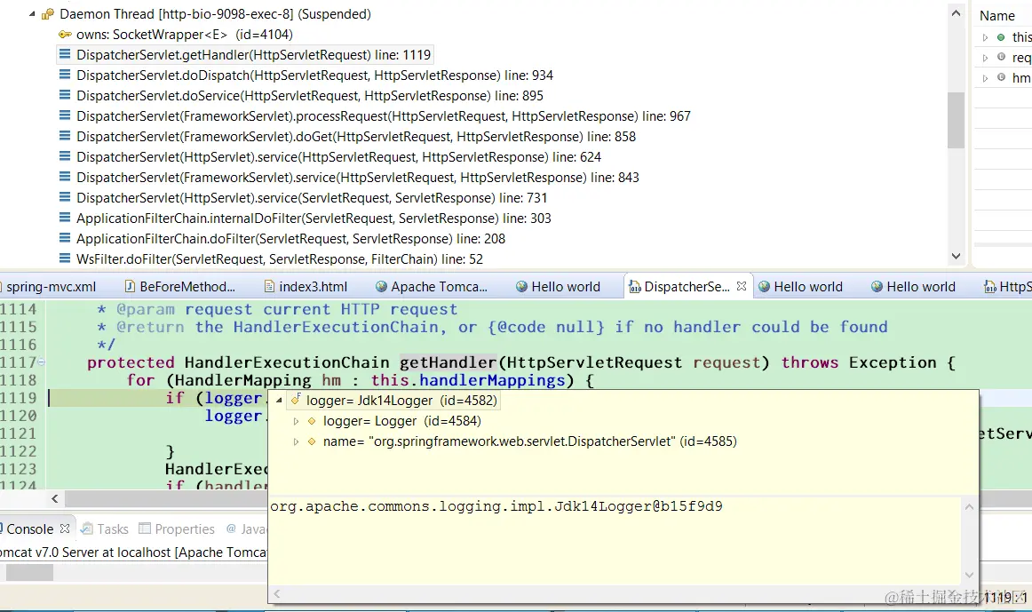1032x612 pixels.
Task: Click the Daemon Thread suspended thread icon
Action: pos(47,14)
